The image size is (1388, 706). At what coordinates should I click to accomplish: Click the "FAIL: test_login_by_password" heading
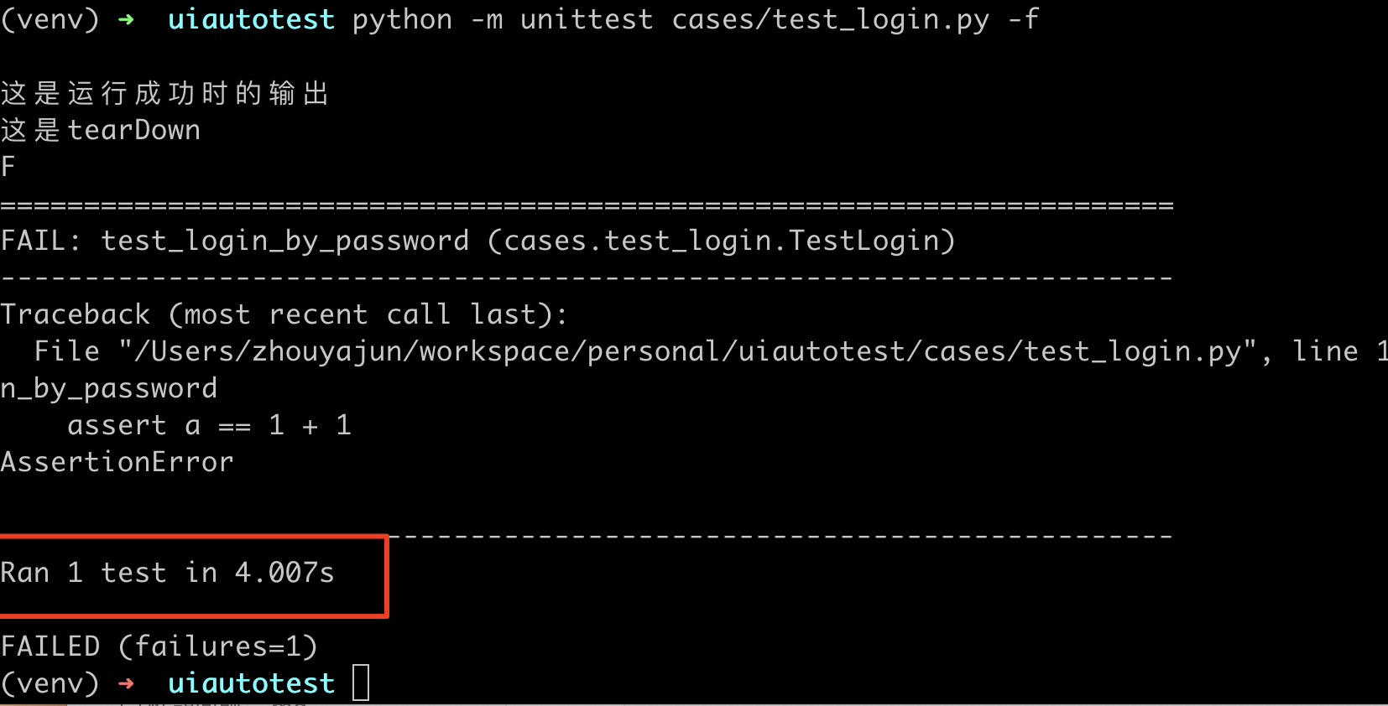(235, 241)
